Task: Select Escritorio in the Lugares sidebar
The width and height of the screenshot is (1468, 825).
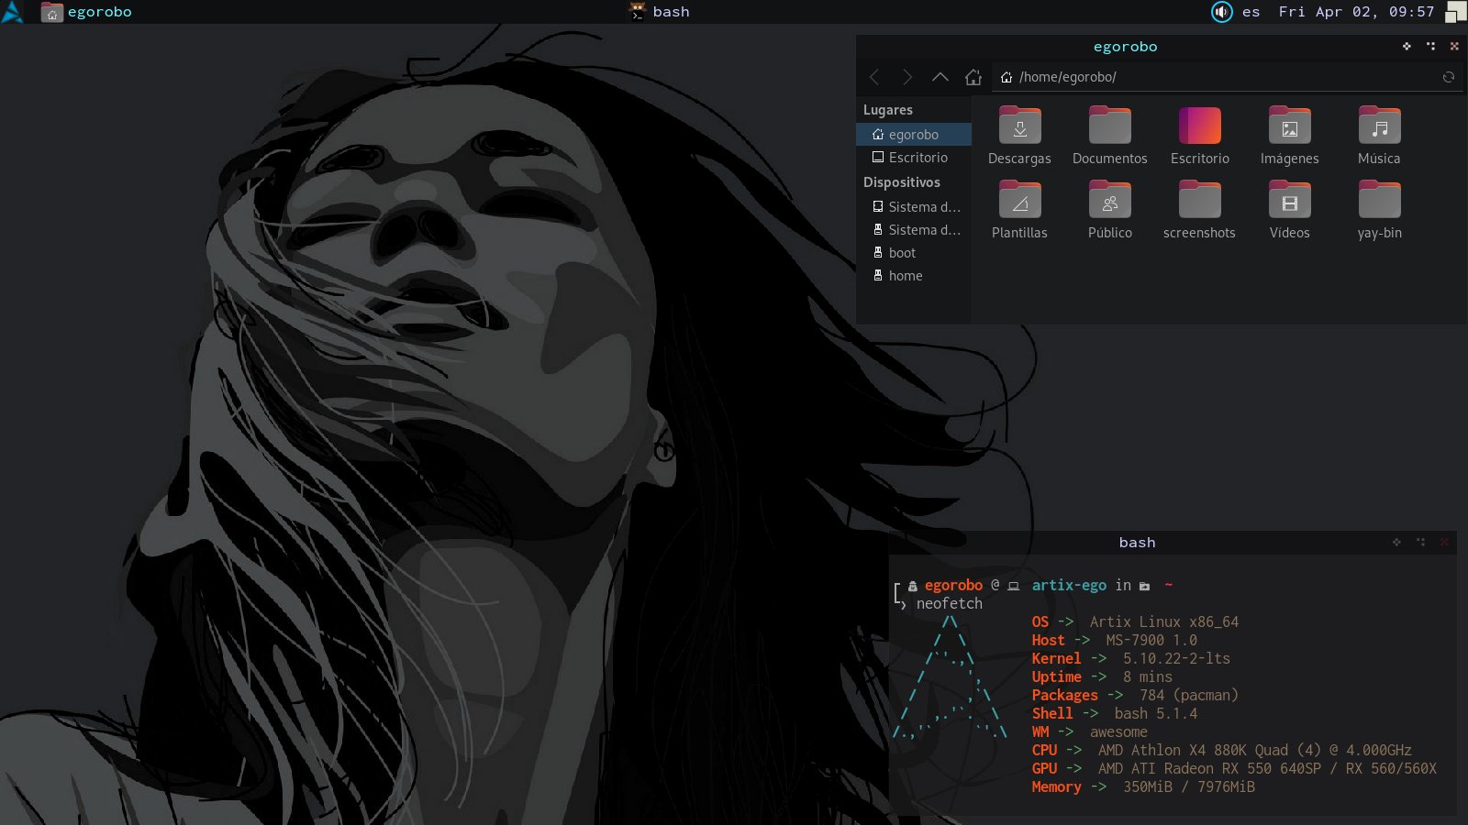Action: click(917, 158)
